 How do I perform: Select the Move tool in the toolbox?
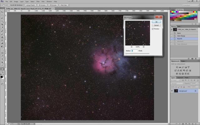pos(2,11)
